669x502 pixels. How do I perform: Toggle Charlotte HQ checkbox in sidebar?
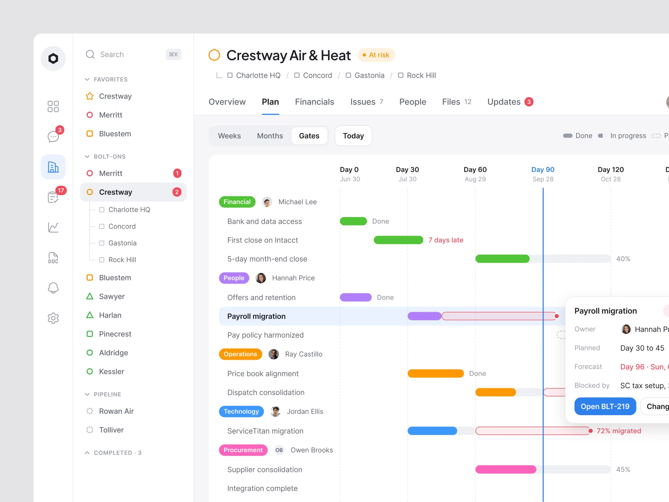click(102, 210)
